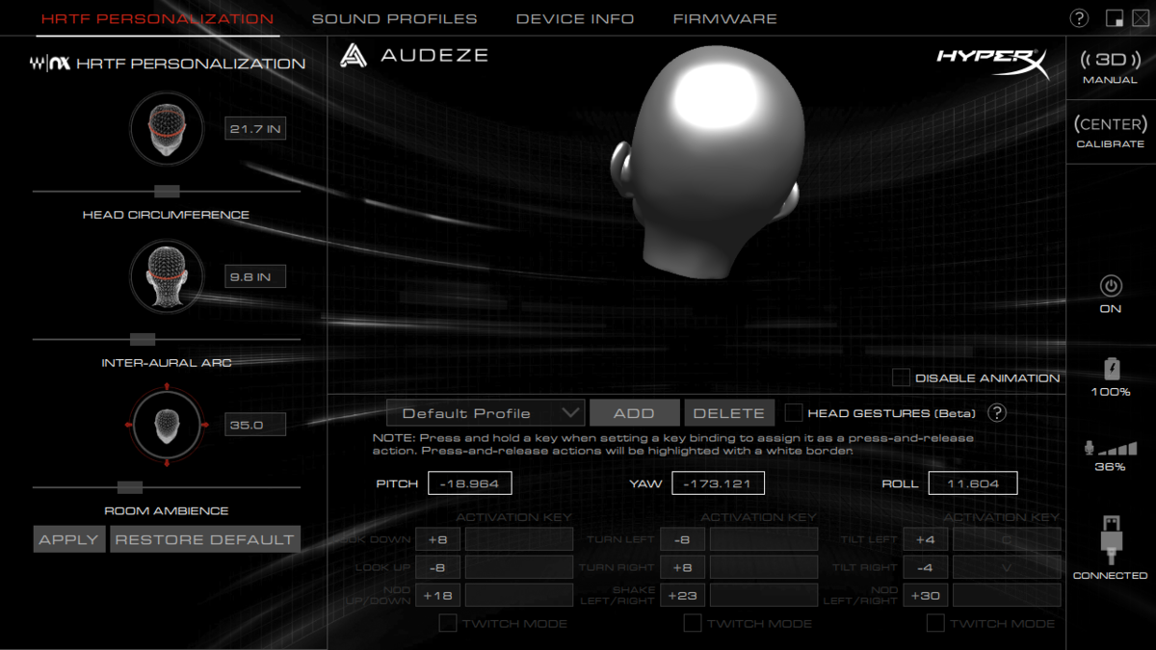Click Tilt Right activation key V field
The height and width of the screenshot is (650, 1156).
click(x=1007, y=567)
